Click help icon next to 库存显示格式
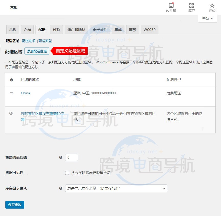This screenshot has height=216, width=221. point(61,188)
